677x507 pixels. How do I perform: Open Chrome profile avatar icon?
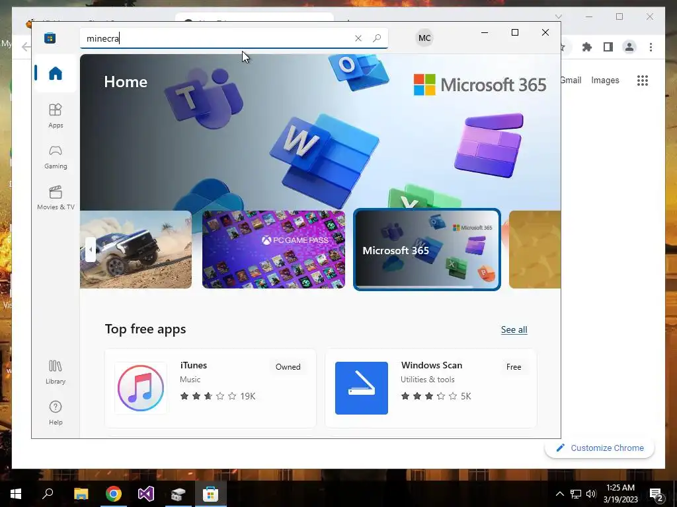coord(629,47)
